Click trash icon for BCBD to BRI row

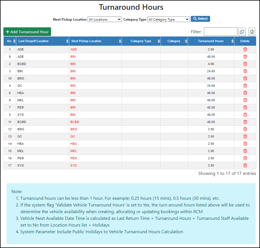(x=245, y=64)
